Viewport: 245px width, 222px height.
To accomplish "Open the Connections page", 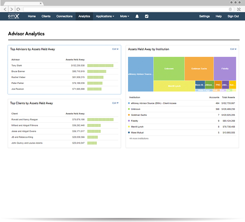I will (x=64, y=16).
